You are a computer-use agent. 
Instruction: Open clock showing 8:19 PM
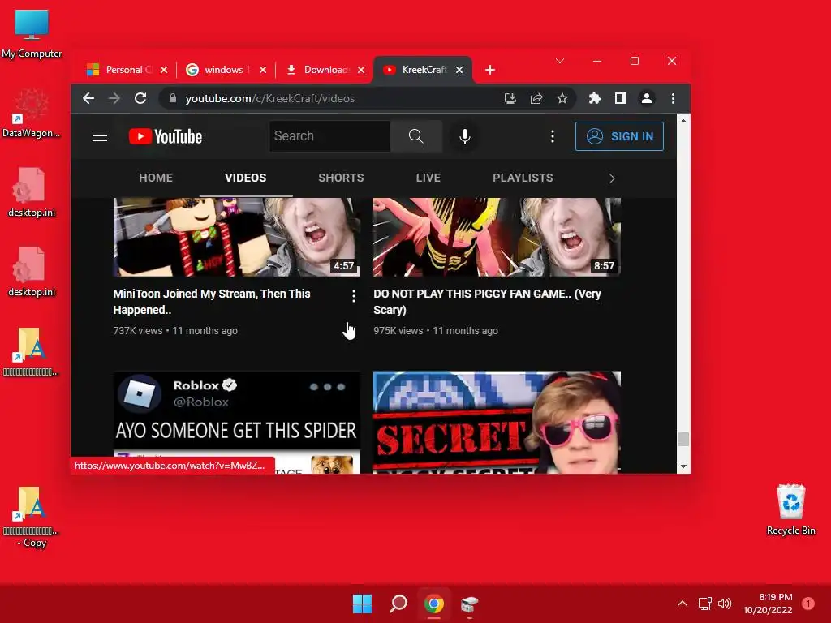(768, 604)
